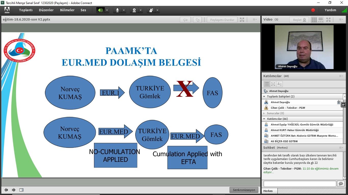Open the speaker options dropdown arrow
Screen dimensions: 348x195
coord(107,10)
